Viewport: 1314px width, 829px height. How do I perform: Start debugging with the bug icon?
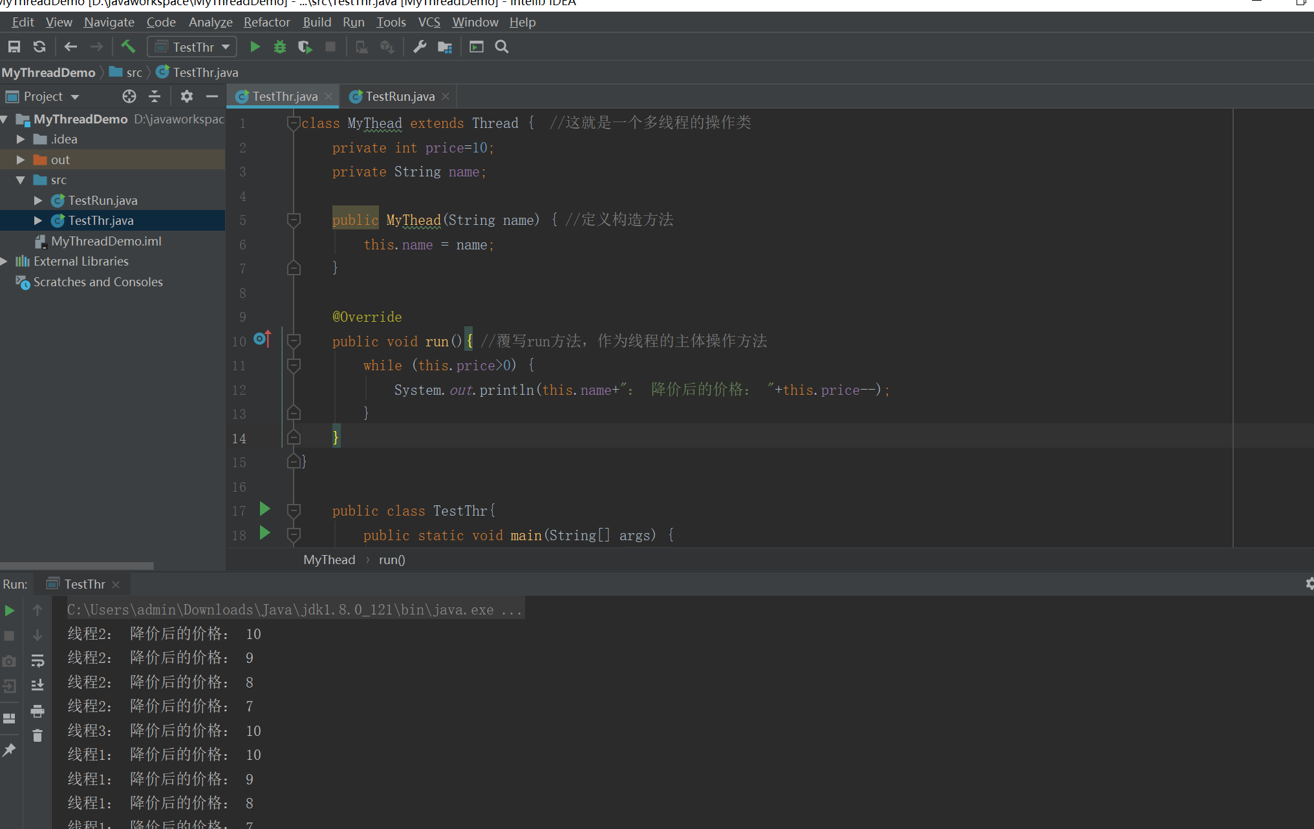tap(279, 47)
